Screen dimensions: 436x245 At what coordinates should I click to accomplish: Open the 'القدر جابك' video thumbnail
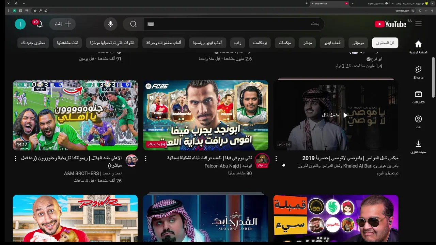205,218
